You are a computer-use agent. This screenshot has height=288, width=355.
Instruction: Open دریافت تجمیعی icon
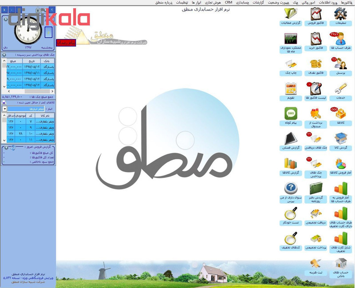pos(316,214)
